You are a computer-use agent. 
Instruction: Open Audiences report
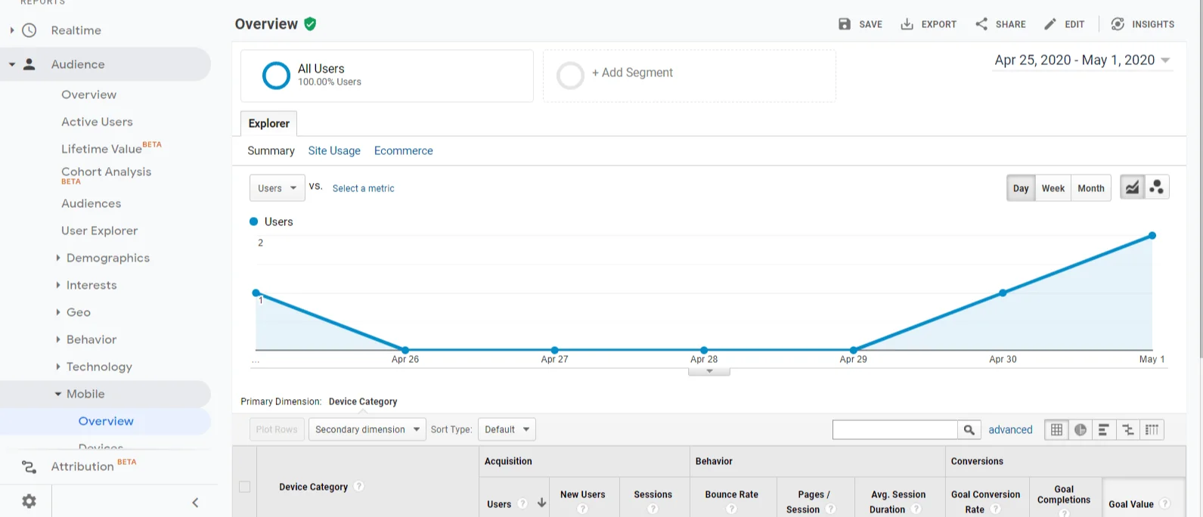91,203
